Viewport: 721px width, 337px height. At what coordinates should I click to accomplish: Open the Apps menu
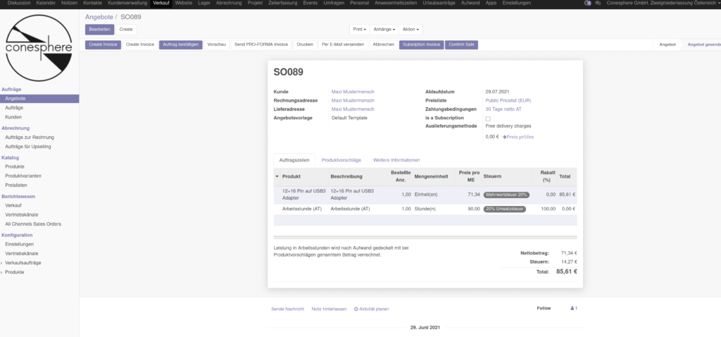[491, 3]
